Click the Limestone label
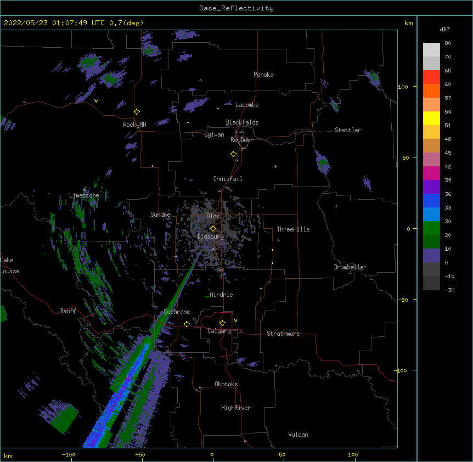 coord(84,195)
